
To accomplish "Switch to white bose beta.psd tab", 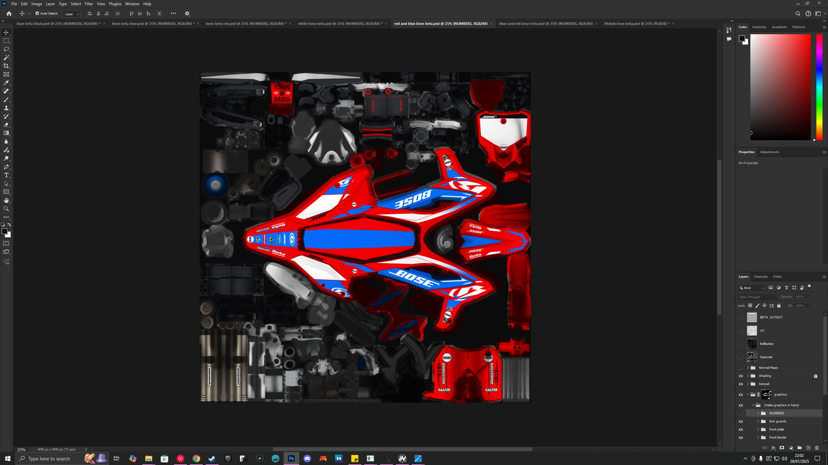I will click(340, 23).
